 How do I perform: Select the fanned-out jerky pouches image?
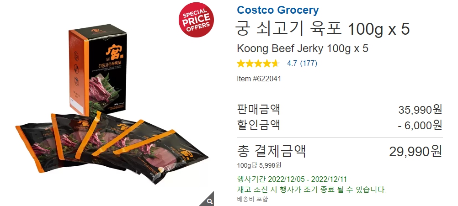[112, 148]
